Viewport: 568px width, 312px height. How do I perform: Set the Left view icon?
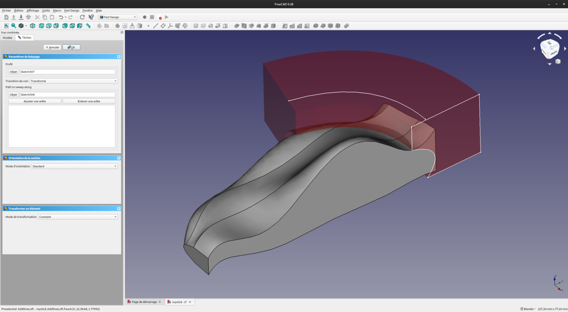79,26
